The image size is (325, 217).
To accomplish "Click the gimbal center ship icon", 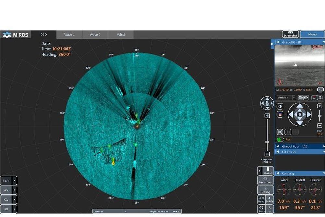I will [300, 114].
